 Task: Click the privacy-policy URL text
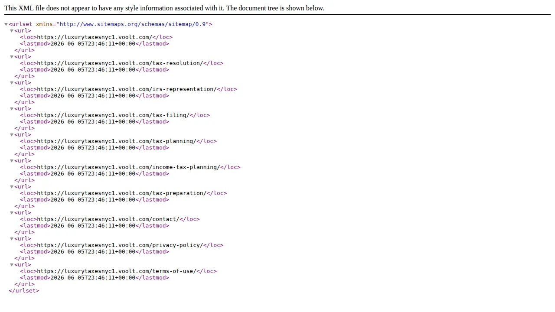click(120, 245)
